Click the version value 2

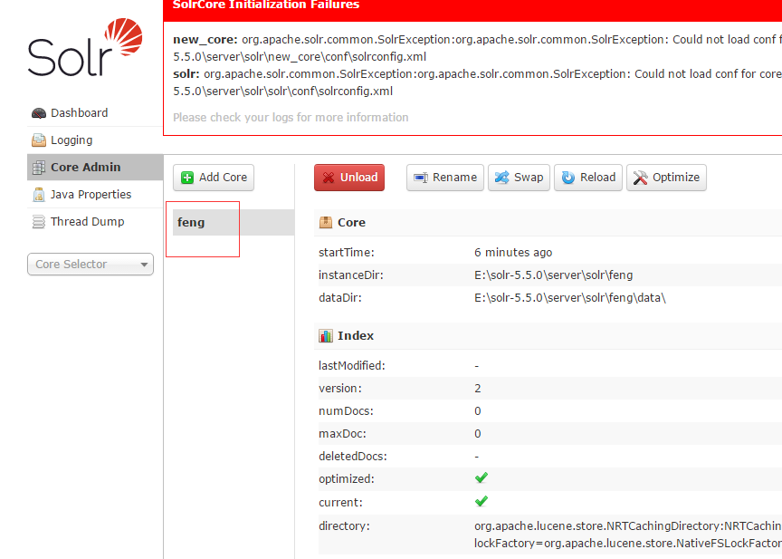click(478, 389)
